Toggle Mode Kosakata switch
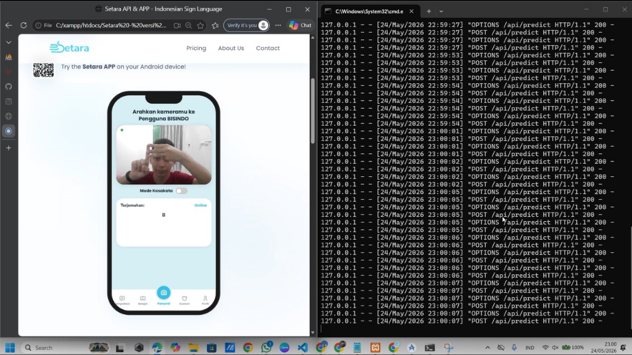Viewport: 632px width, 355px height. pos(181,191)
